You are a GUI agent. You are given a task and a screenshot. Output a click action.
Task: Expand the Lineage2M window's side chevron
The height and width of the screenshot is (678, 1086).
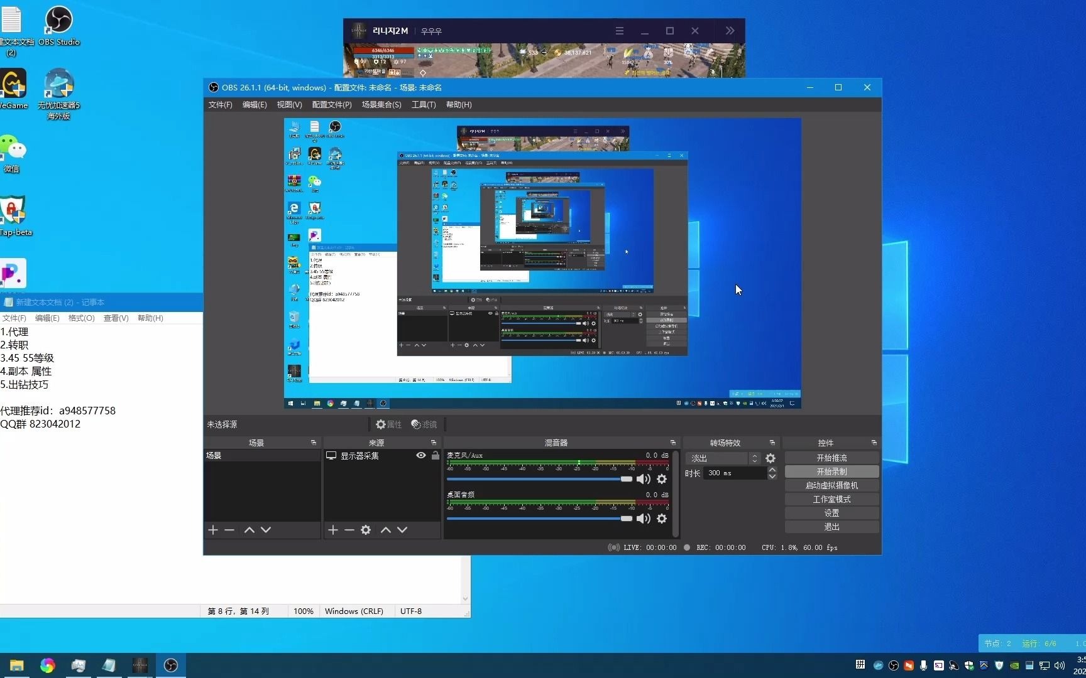point(730,31)
